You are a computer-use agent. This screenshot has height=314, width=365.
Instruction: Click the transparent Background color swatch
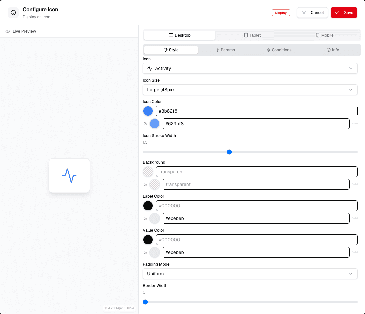click(148, 172)
